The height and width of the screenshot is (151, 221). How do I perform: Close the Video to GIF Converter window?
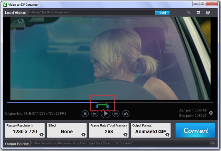pos(212,4)
